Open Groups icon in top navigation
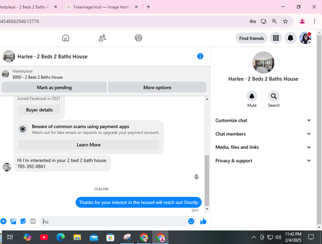Image resolution: width=322 pixels, height=244 pixels. (138, 38)
